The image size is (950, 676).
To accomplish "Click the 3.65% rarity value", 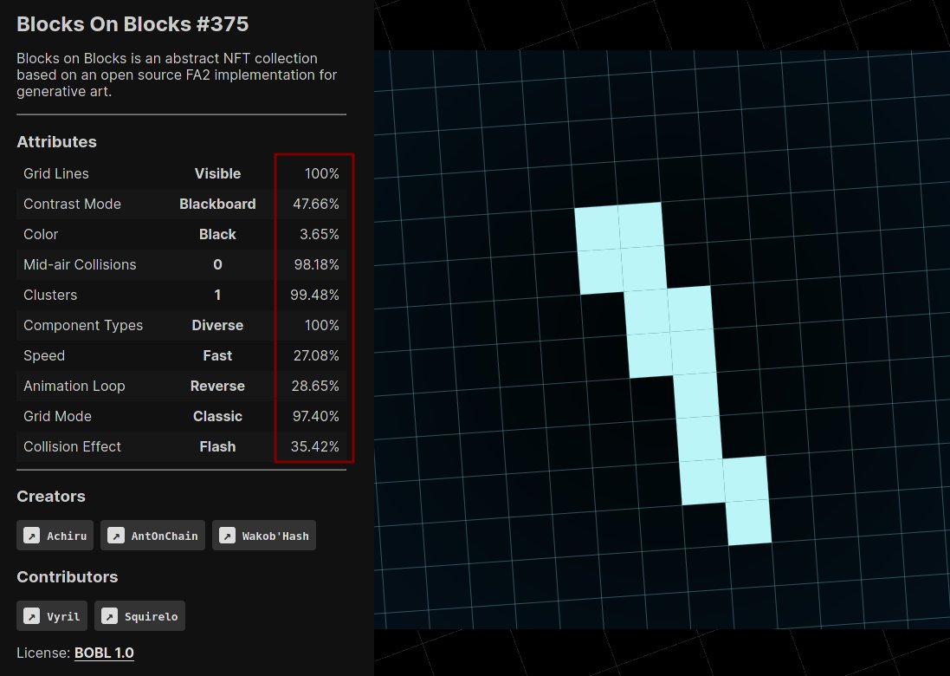I will pos(320,234).
